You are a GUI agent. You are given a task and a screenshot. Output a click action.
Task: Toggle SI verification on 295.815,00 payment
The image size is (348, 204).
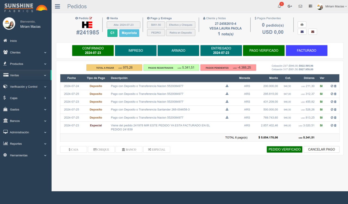(321, 94)
